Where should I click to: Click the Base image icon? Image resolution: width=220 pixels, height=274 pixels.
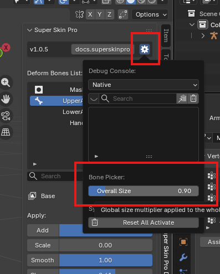point(32,196)
